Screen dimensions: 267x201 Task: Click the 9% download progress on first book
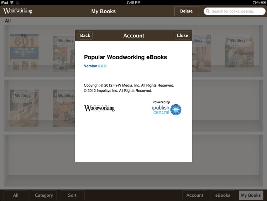[24, 36]
